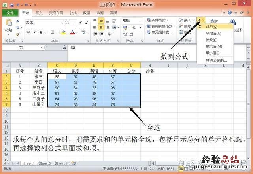This screenshot has height=174, width=253.
Task: Expand the Name Box C2 dropdown arrow
Action: (42, 47)
